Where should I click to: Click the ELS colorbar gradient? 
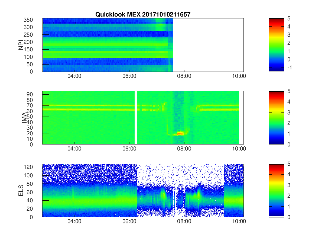point(276,190)
